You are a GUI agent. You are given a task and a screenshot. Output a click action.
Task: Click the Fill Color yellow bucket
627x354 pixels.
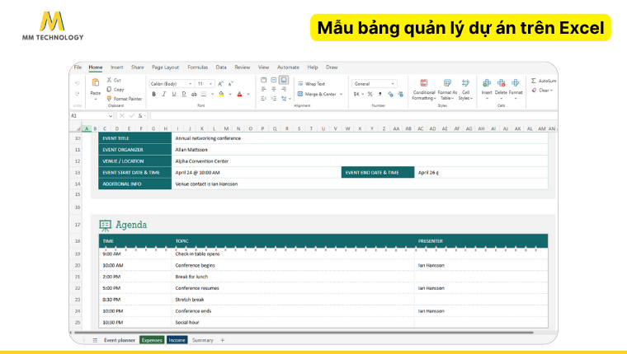click(221, 94)
